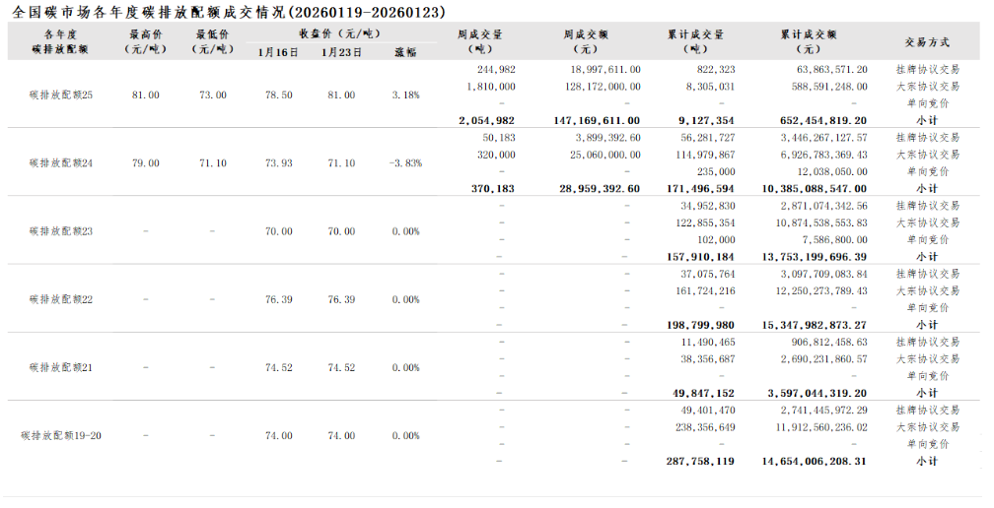Click the 1月23日 sub-header
994x508 pixels.
click(341, 52)
